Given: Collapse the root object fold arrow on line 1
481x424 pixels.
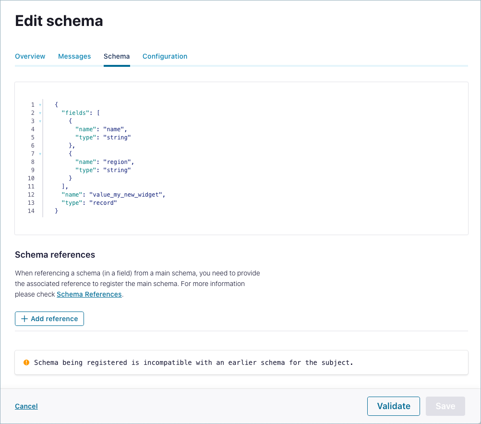Looking at the screenshot, I should pos(40,105).
